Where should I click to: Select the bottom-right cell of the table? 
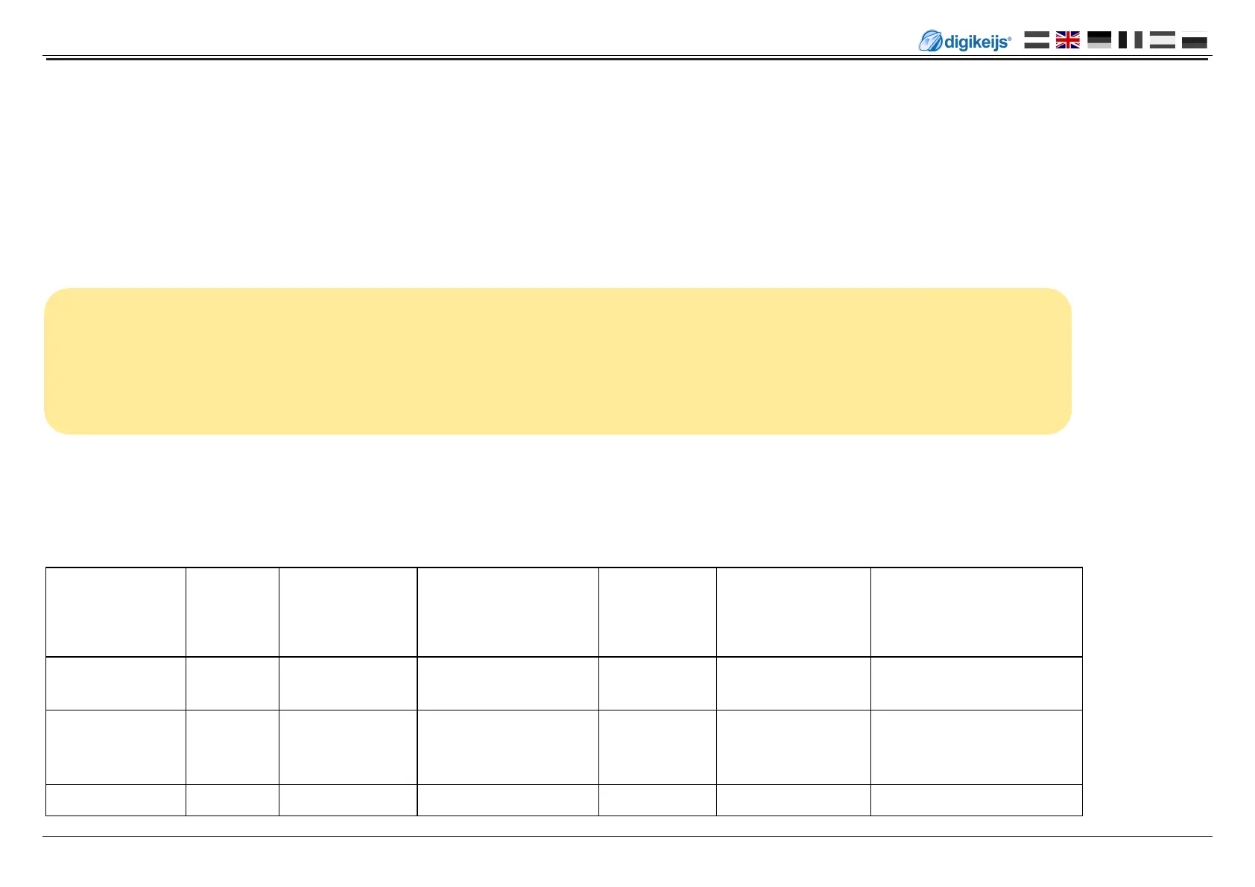pyautogui.click(x=976, y=800)
